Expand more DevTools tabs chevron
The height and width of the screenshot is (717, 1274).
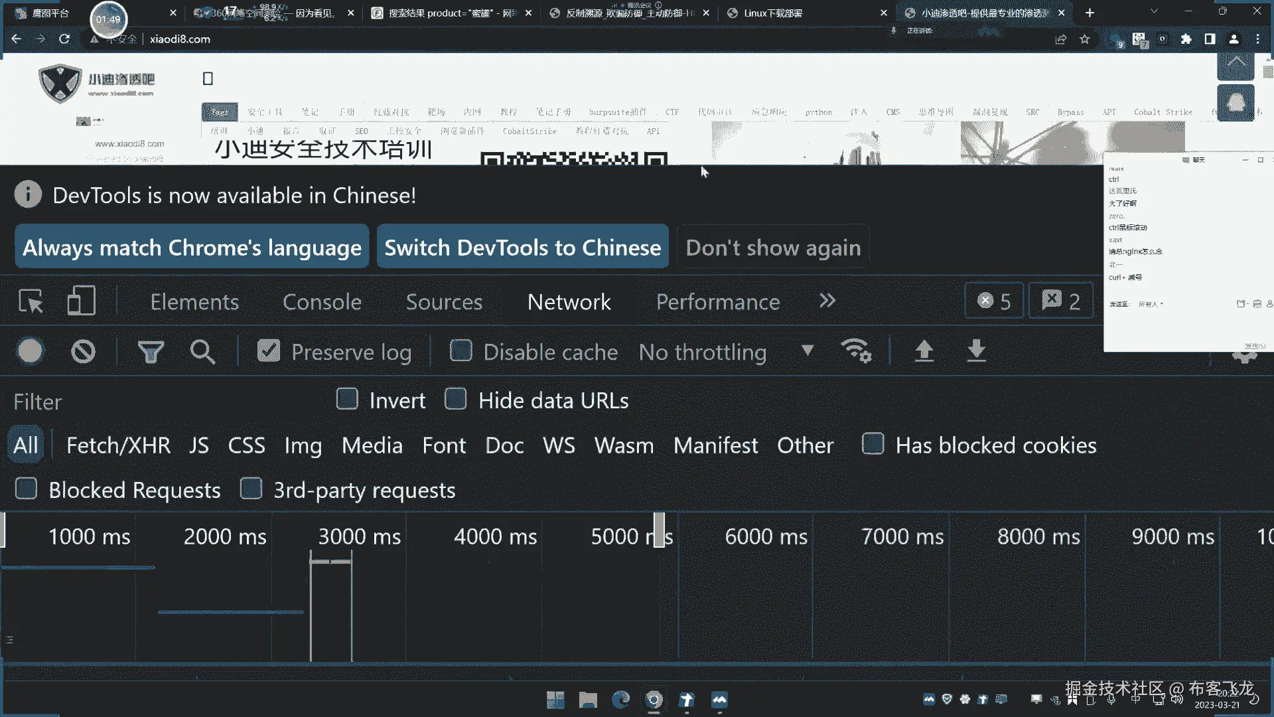pyautogui.click(x=827, y=301)
